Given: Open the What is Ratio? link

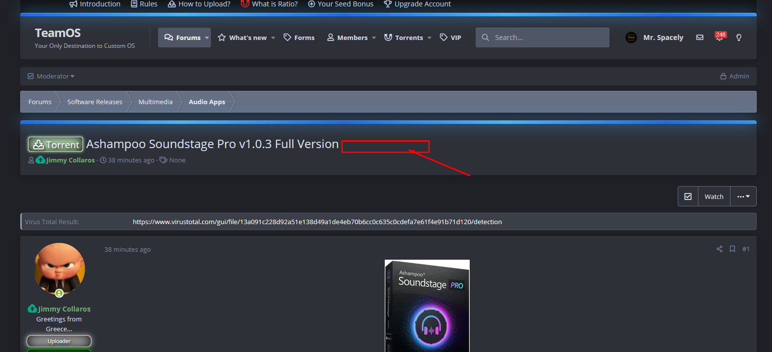Looking at the screenshot, I should 269,4.
